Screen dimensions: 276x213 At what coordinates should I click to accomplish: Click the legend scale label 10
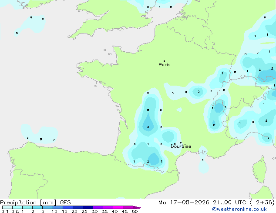pyautogui.click(x=54, y=211)
